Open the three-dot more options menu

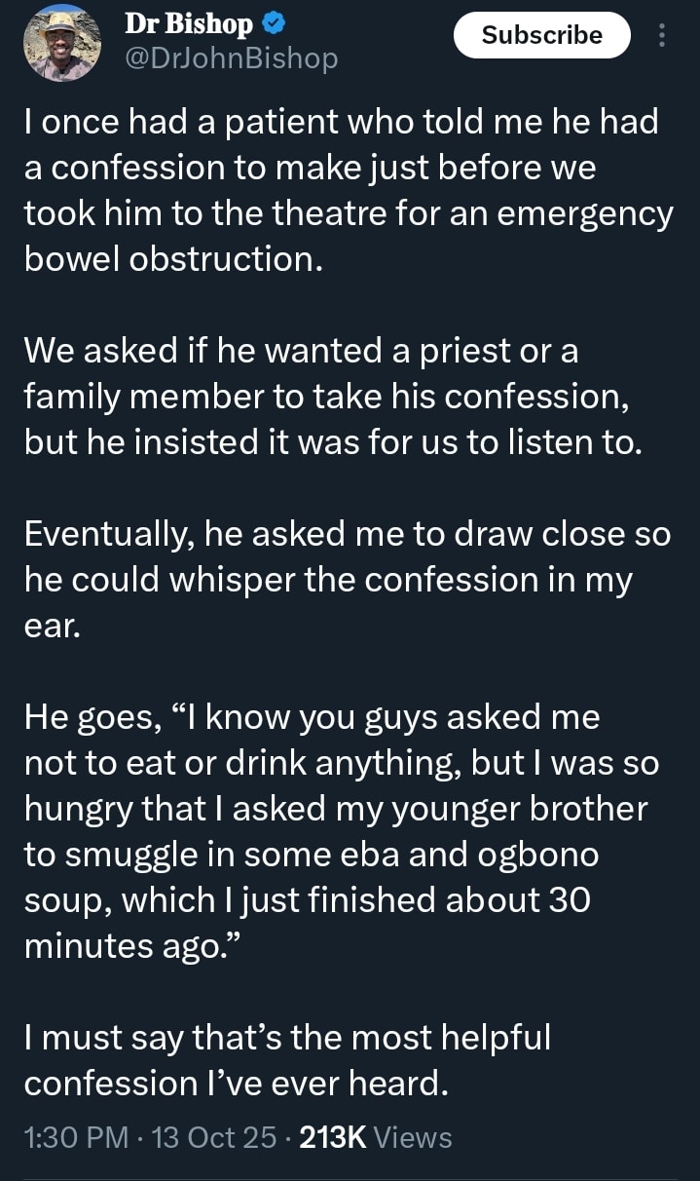point(662,35)
